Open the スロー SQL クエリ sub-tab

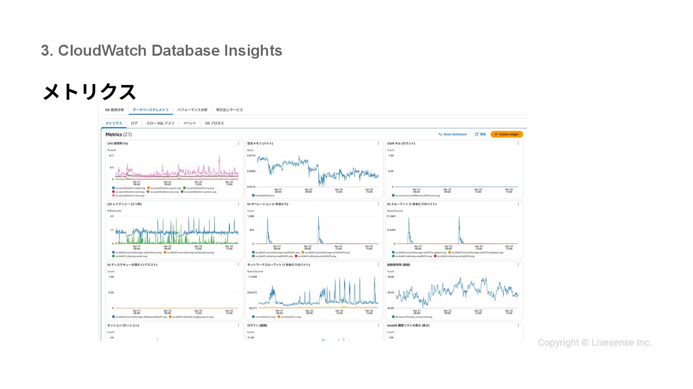pos(161,123)
